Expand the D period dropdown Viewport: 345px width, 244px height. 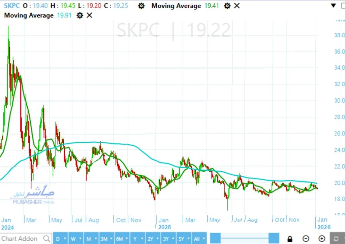point(64,239)
